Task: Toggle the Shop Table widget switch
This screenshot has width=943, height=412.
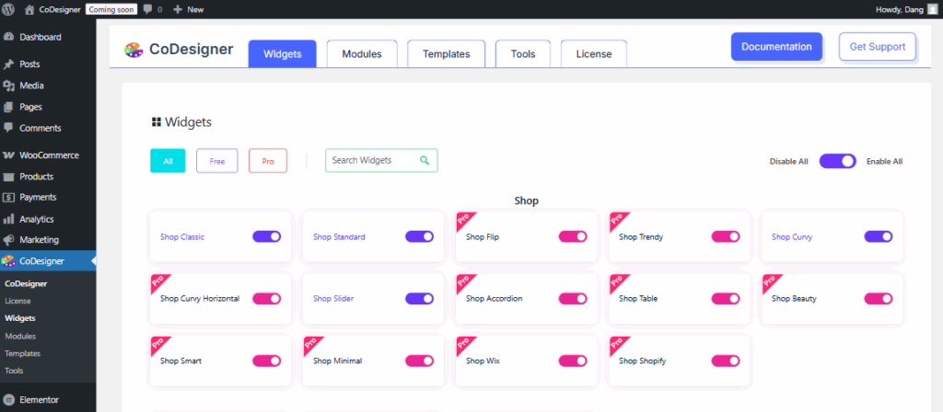Action: pyautogui.click(x=726, y=299)
